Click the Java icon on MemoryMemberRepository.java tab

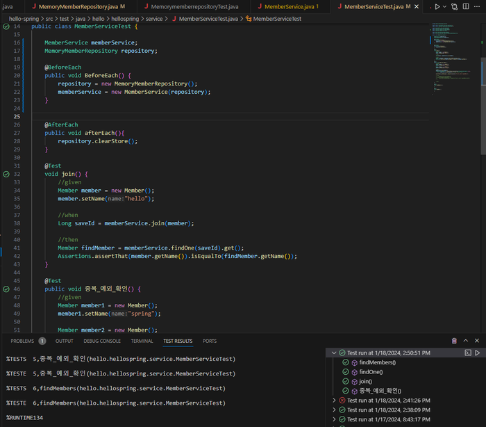(34, 6)
